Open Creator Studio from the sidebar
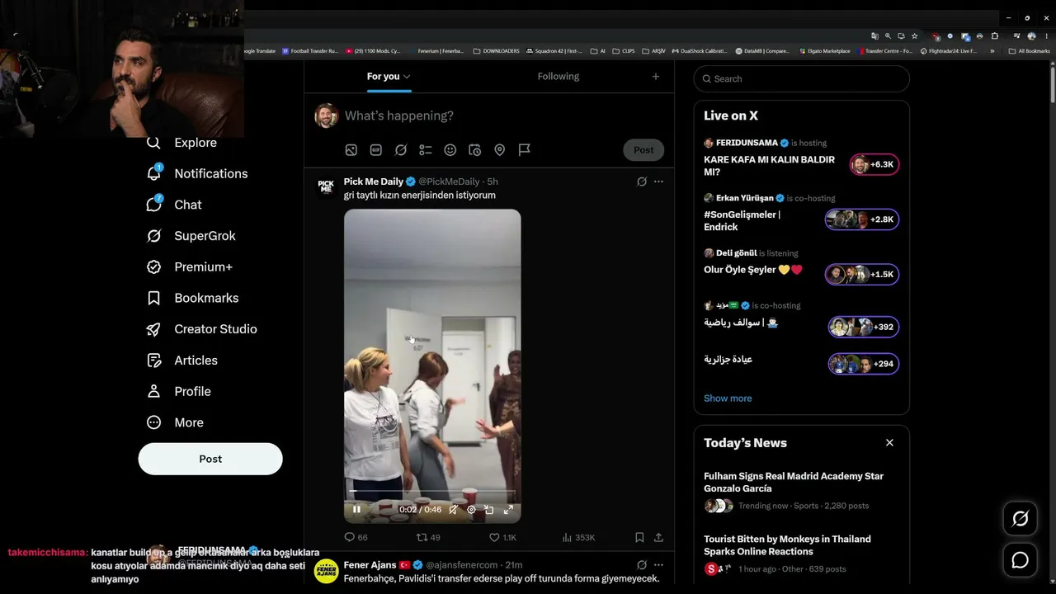Screen dimensions: 1056x594 (x=201, y=329)
